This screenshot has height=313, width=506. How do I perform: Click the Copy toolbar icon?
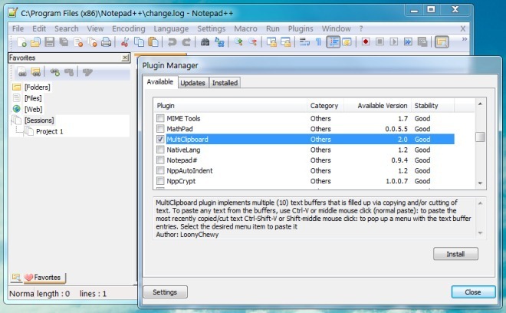pyautogui.click(x=139, y=42)
